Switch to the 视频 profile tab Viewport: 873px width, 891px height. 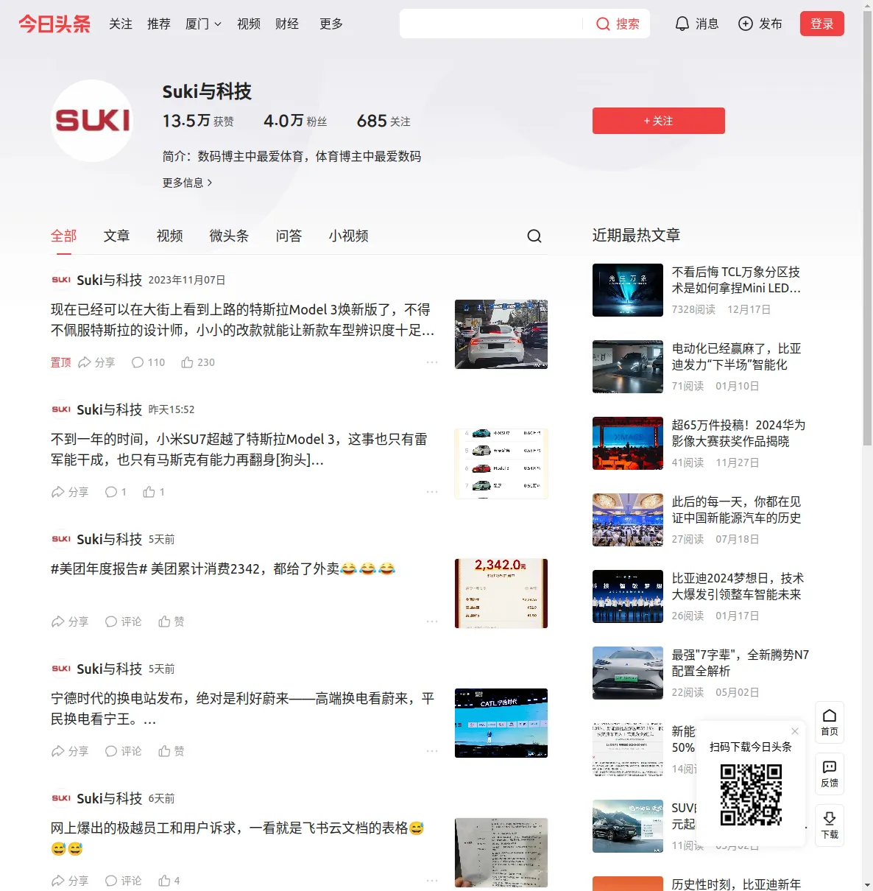170,236
